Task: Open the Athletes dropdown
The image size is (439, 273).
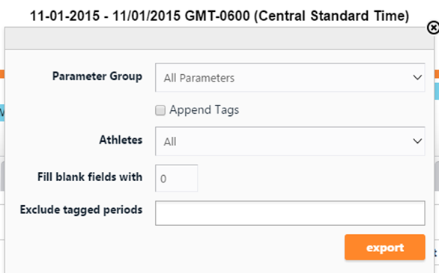Action: [x=290, y=141]
